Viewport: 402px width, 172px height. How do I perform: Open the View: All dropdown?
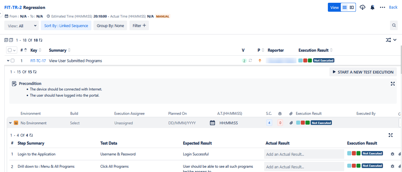click(22, 26)
